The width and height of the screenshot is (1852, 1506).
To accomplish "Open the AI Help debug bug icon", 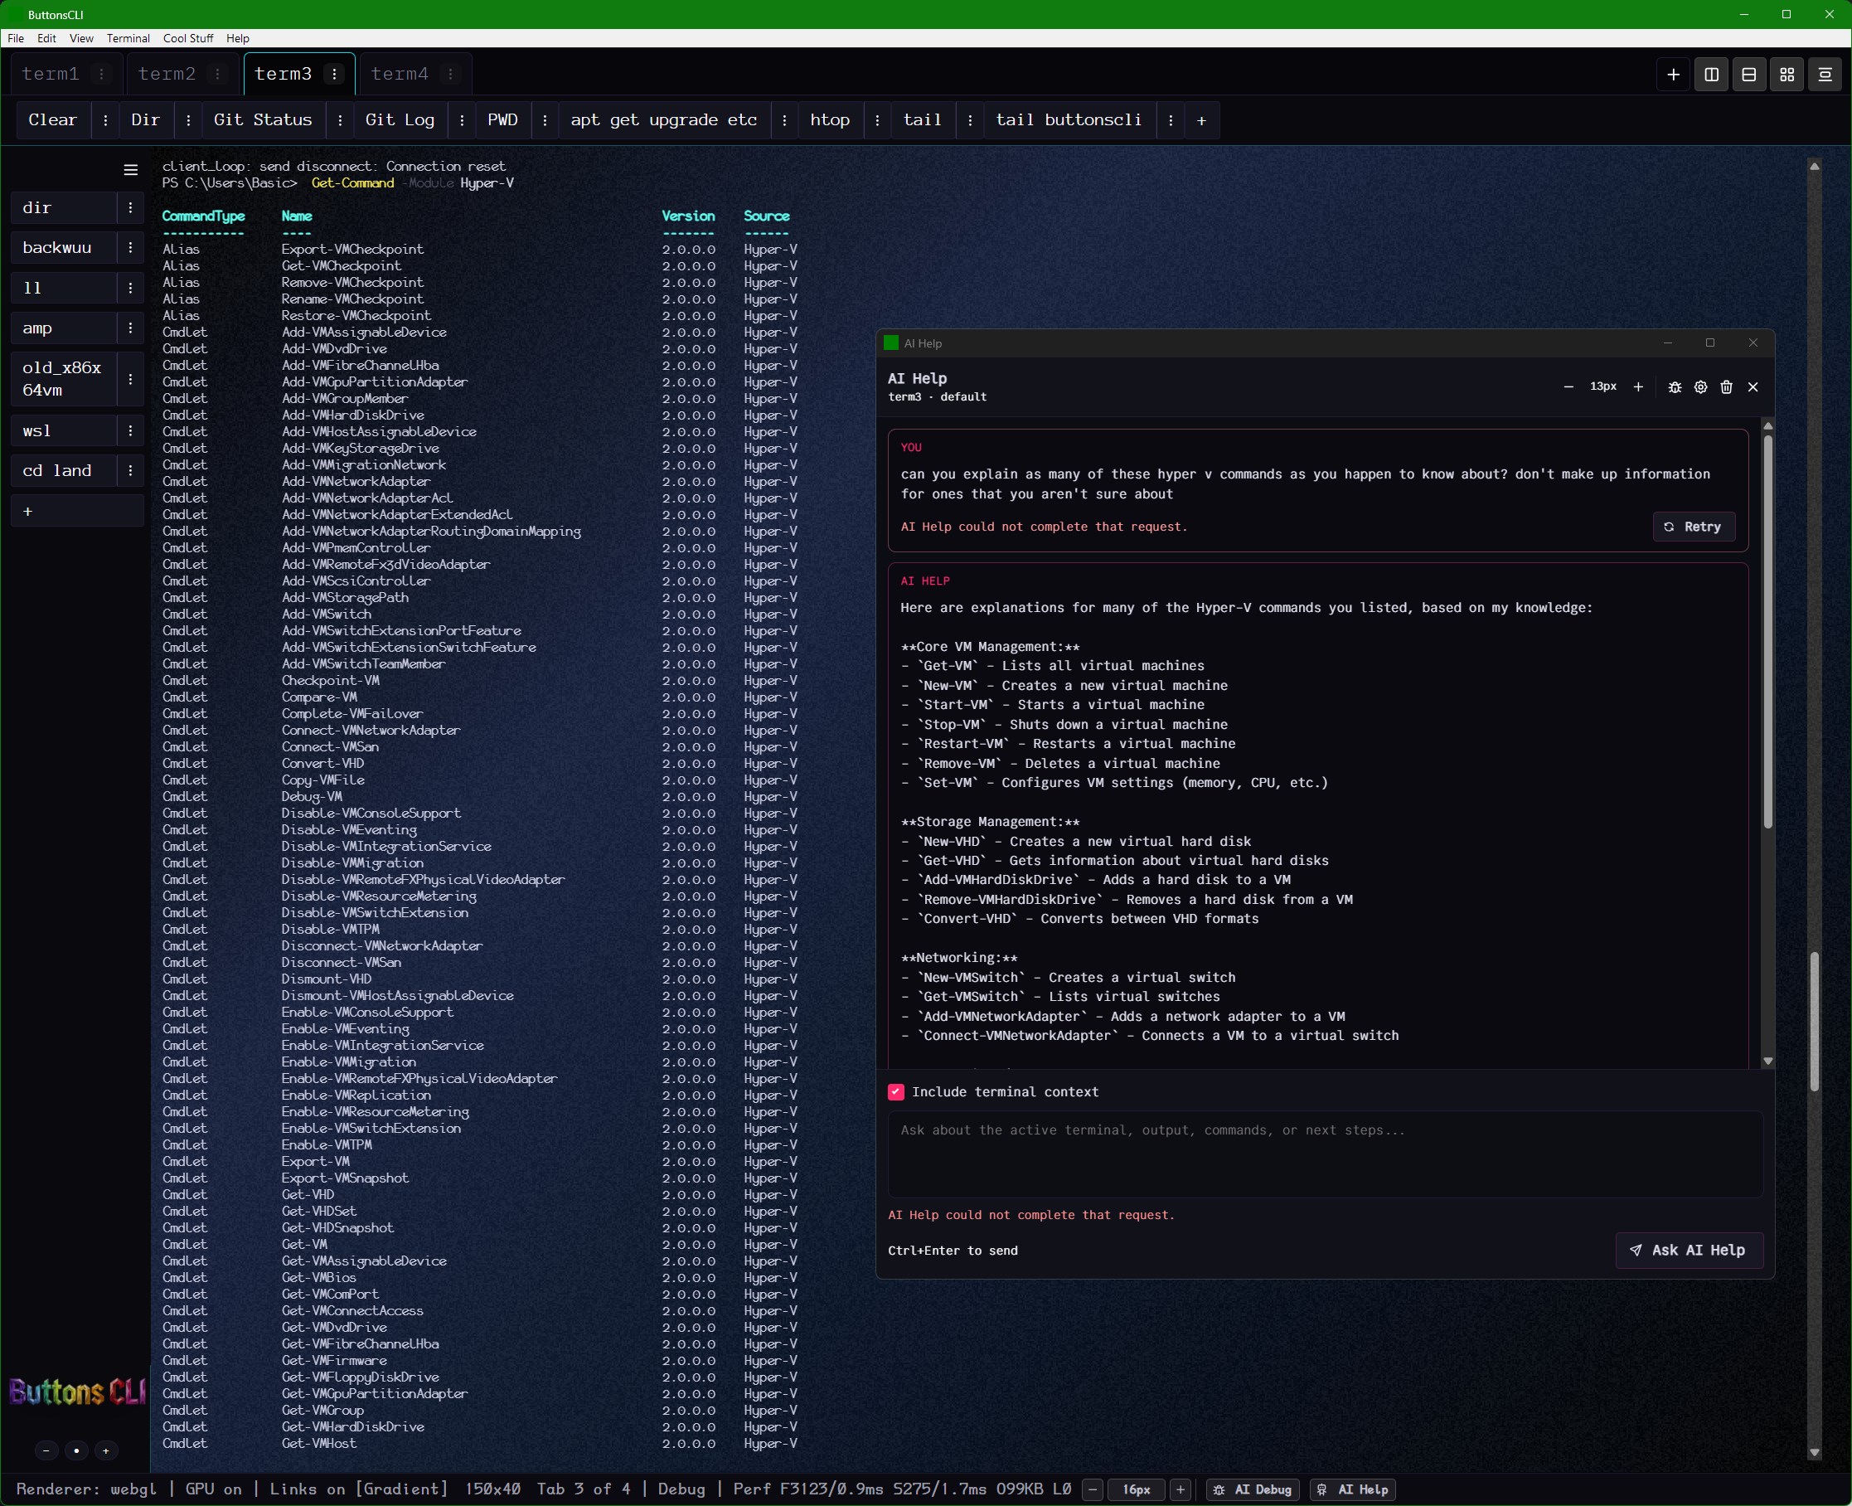I will coord(1675,387).
